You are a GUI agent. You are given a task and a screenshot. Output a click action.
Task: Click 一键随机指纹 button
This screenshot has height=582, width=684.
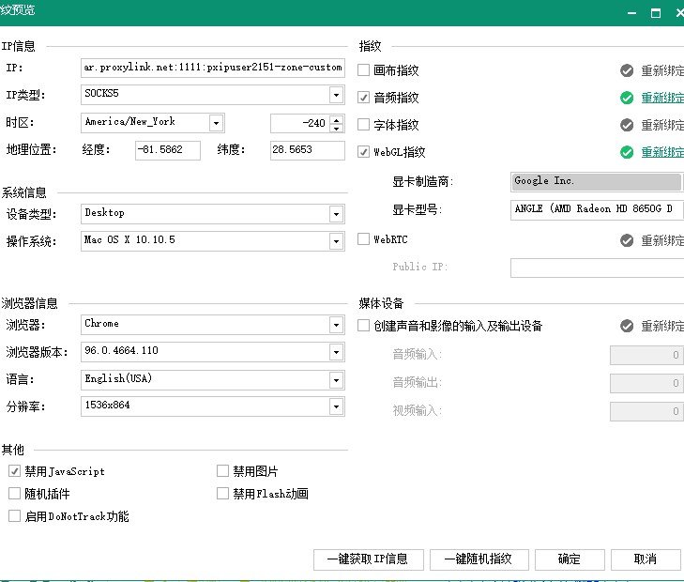479,559
